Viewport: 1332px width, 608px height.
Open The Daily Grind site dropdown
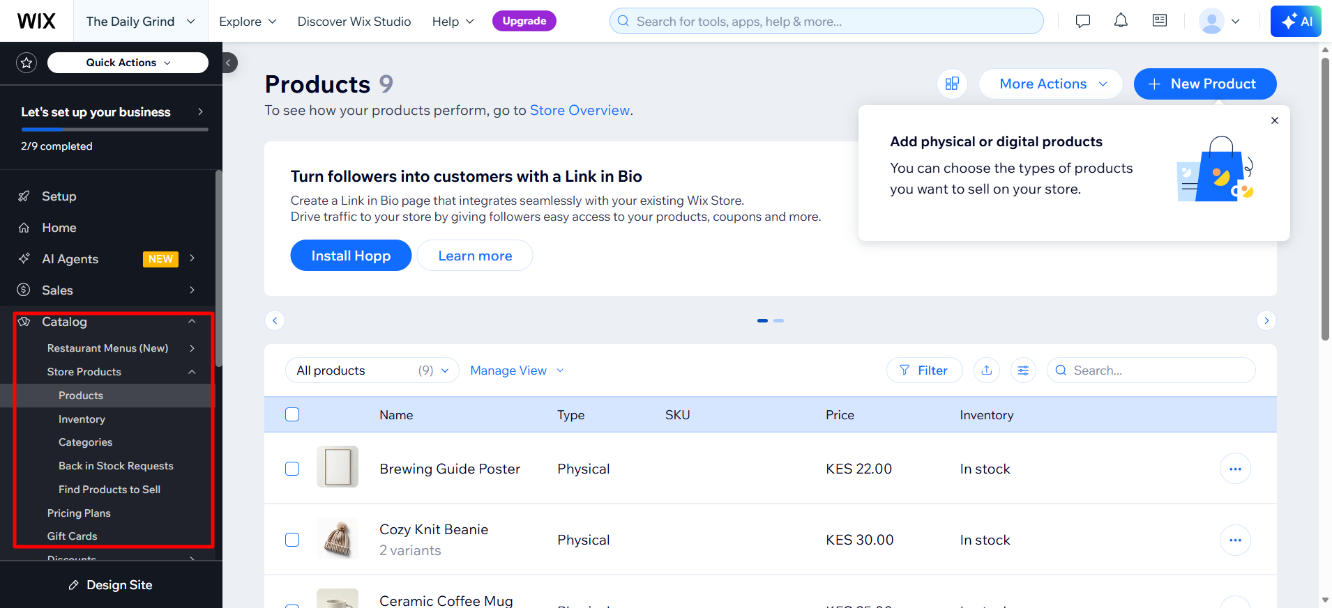(141, 21)
